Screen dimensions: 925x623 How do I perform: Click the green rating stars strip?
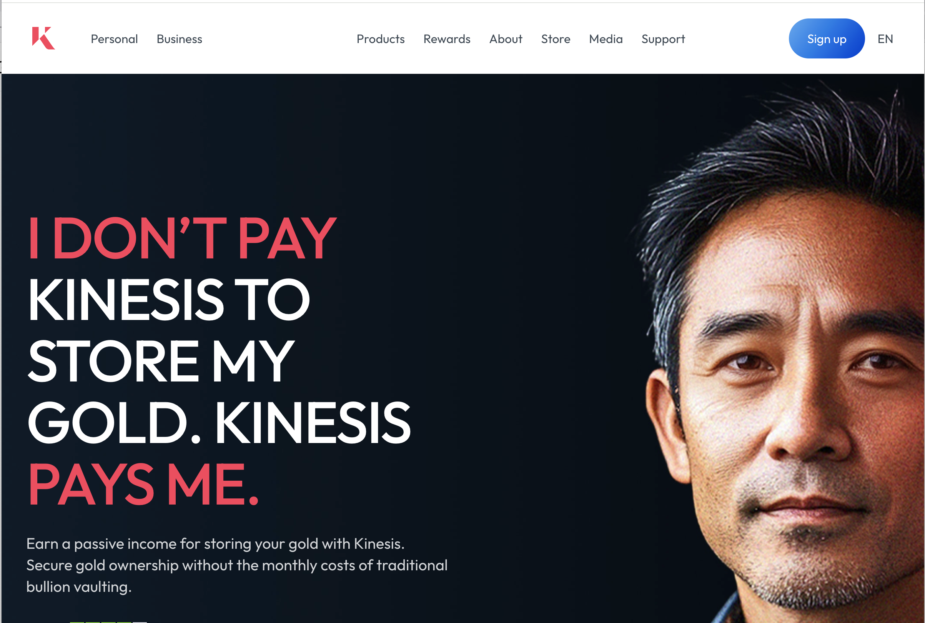point(108,621)
